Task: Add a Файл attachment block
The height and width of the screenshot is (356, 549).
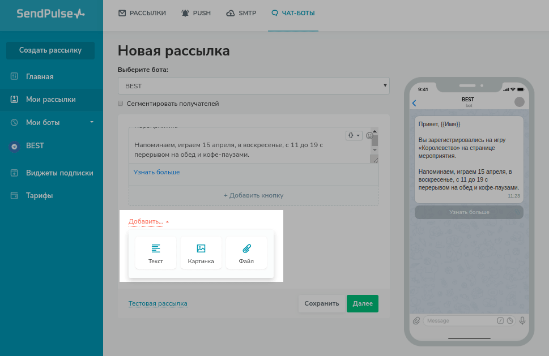Action: 246,253
